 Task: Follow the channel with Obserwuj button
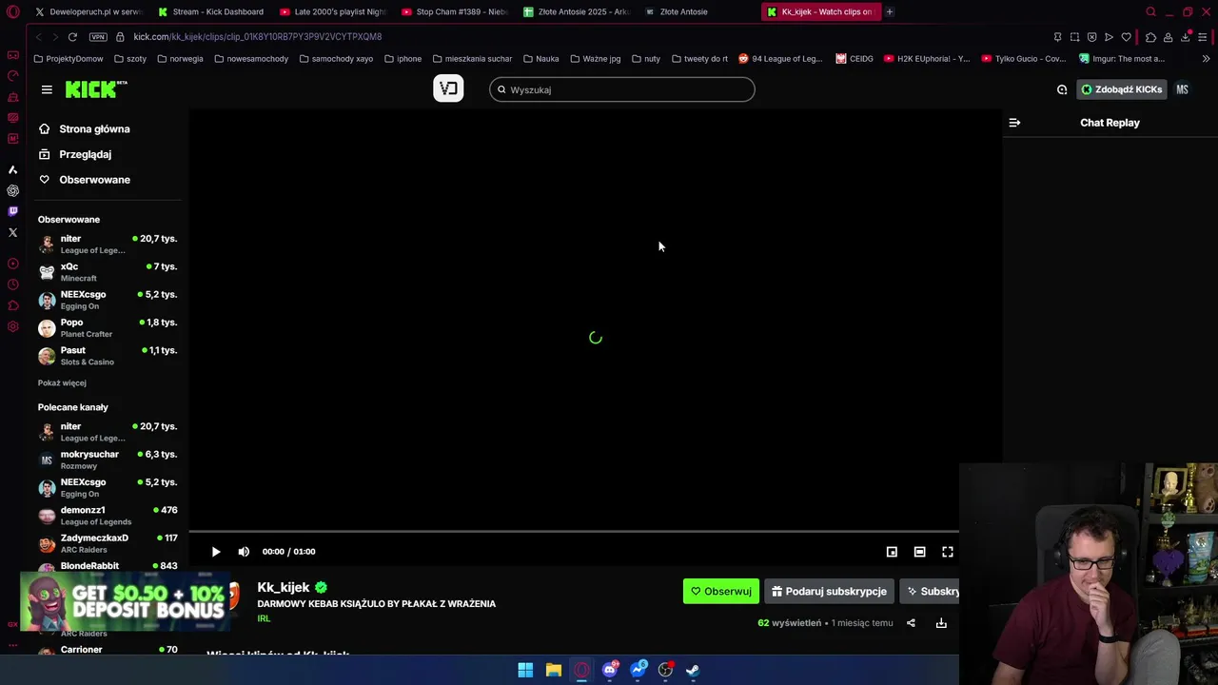[x=721, y=592]
